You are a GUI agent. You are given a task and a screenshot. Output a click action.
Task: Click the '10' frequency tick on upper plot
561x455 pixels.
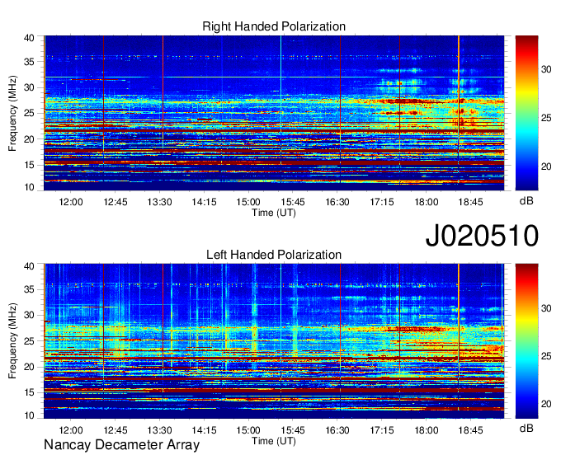29,187
